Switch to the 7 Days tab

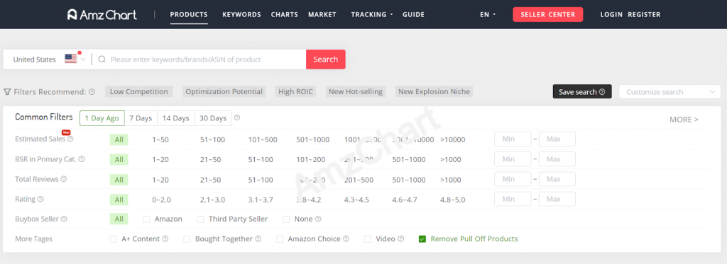pos(141,118)
